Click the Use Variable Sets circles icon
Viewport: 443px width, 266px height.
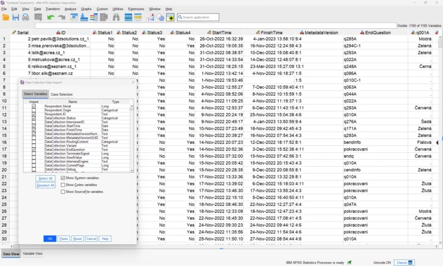pyautogui.click(x=160, y=17)
